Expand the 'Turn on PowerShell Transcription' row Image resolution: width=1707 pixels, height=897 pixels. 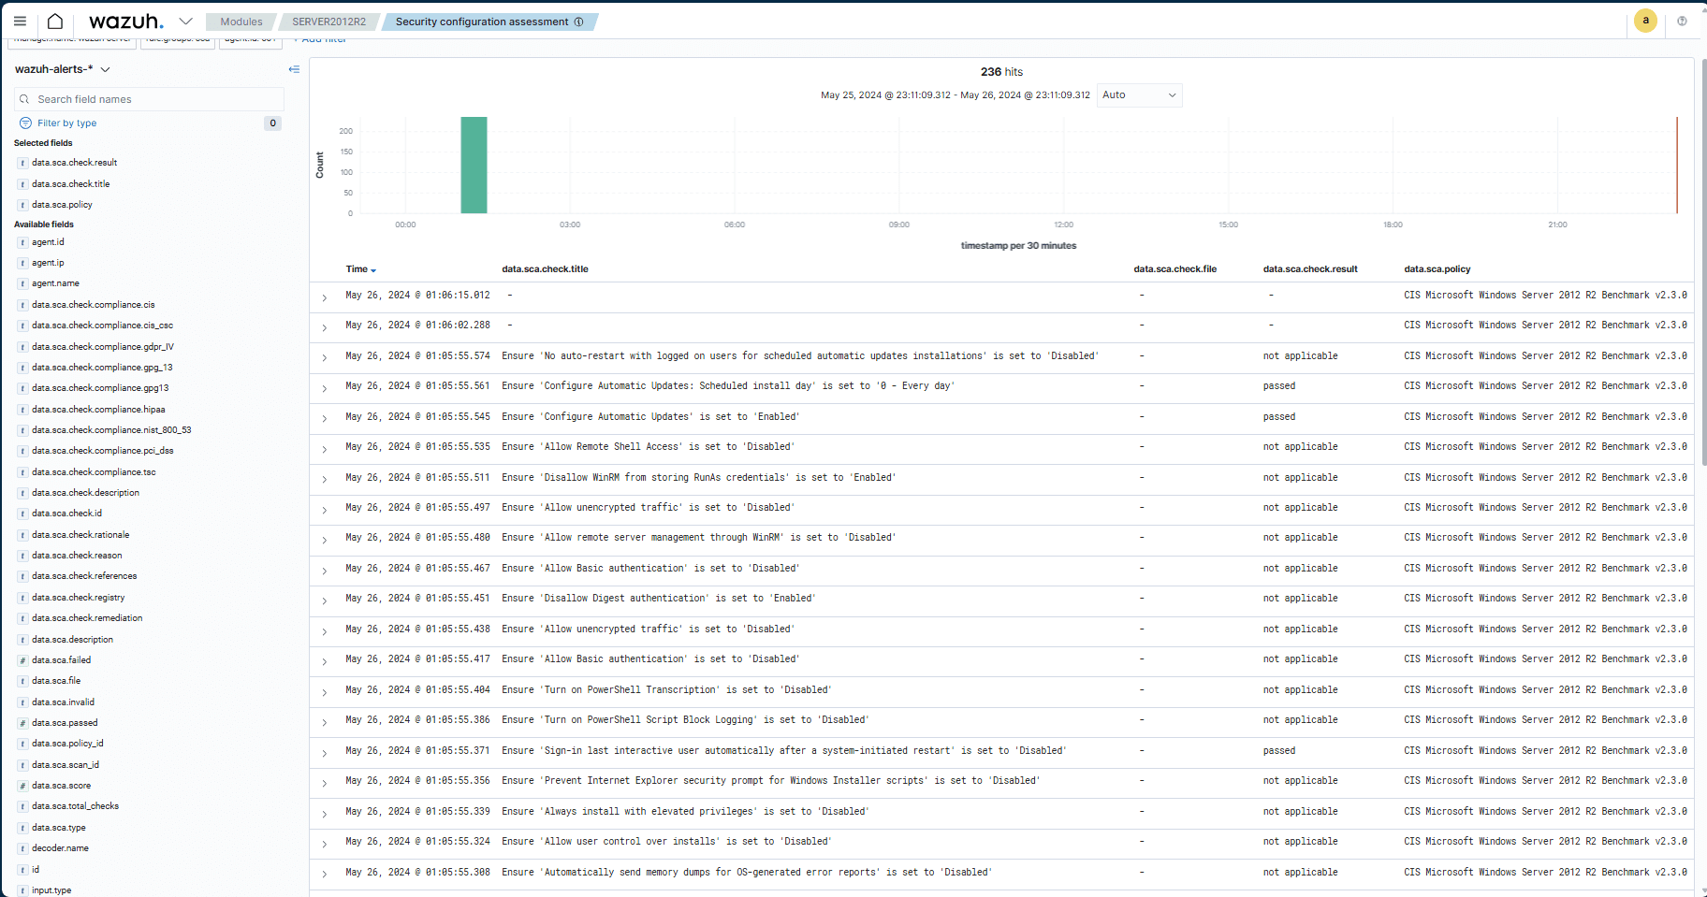pos(324,692)
